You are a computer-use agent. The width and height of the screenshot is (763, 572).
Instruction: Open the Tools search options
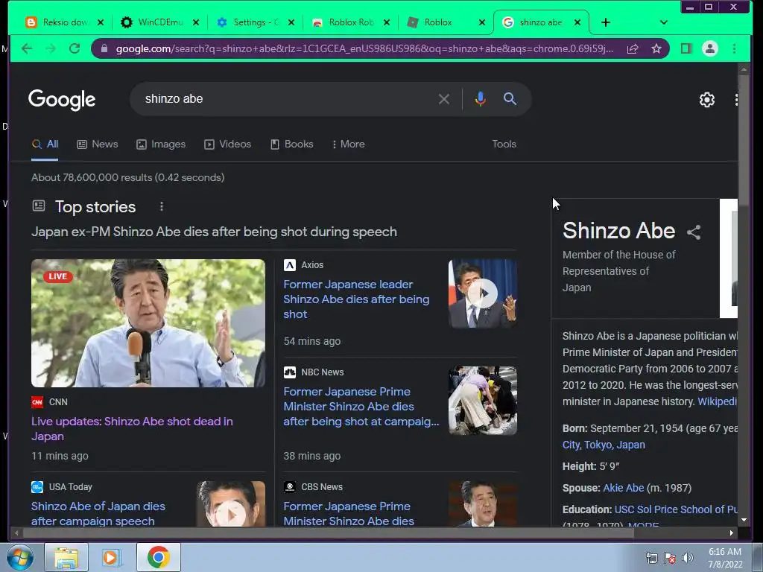pos(504,144)
